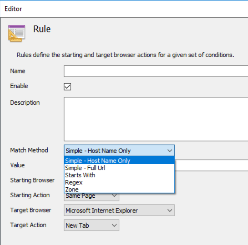
Task: Click the 'Enable' label text
Action: (19, 86)
